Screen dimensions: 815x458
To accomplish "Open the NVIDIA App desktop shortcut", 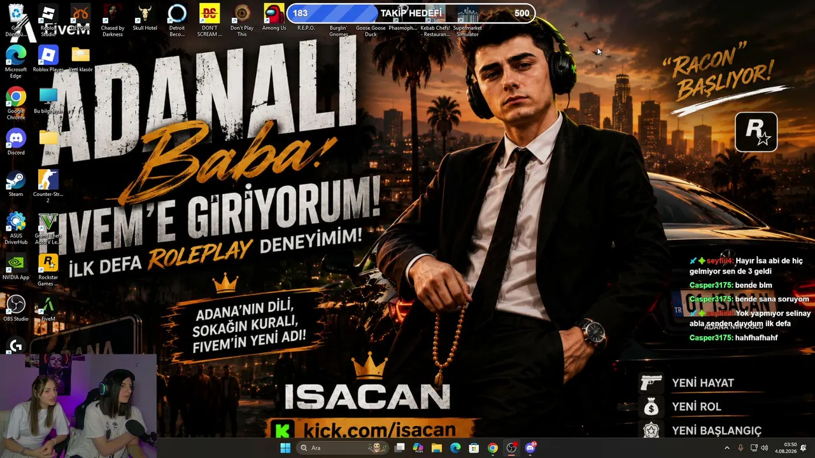I will tap(16, 267).
